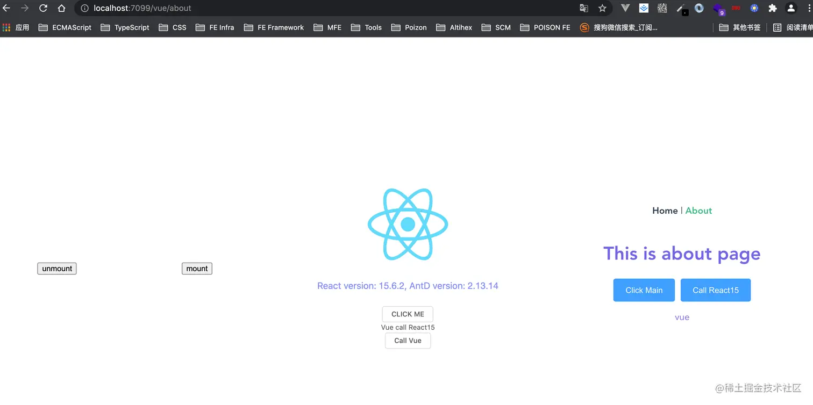813x405 pixels.
Task: Click the browser forward arrow
Action: pos(25,8)
